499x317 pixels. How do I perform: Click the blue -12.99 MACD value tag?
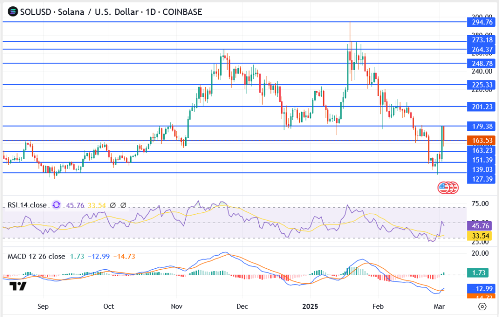click(x=480, y=288)
